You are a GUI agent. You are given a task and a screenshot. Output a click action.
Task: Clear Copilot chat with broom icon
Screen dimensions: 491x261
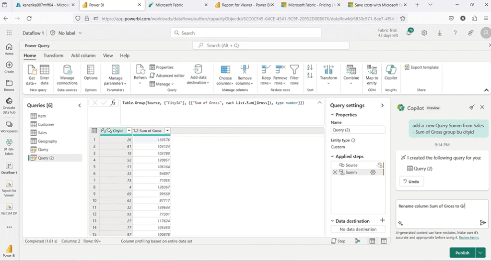point(472,108)
